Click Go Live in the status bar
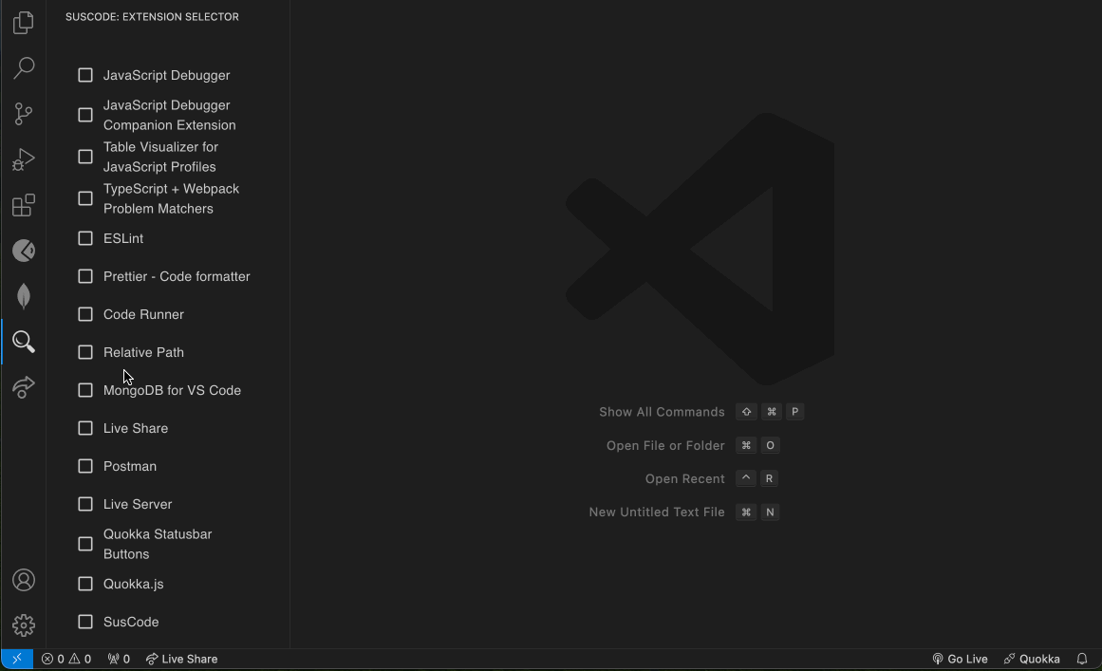The width and height of the screenshot is (1102, 671). click(x=960, y=659)
